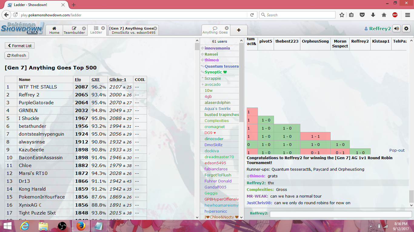Click the sound volume speaker icon

(x=396, y=29)
